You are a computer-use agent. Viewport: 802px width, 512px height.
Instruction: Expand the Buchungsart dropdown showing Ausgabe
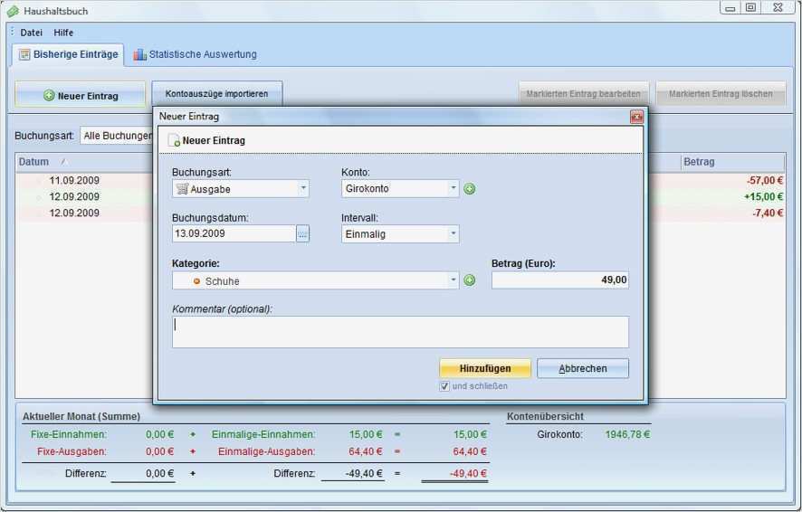(x=303, y=189)
